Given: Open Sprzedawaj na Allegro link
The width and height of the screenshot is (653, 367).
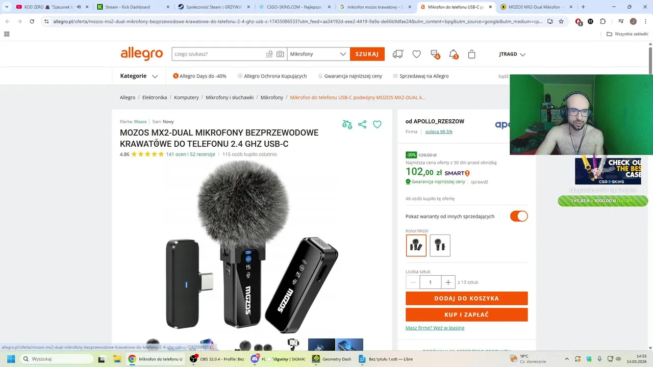Looking at the screenshot, I should point(420,76).
